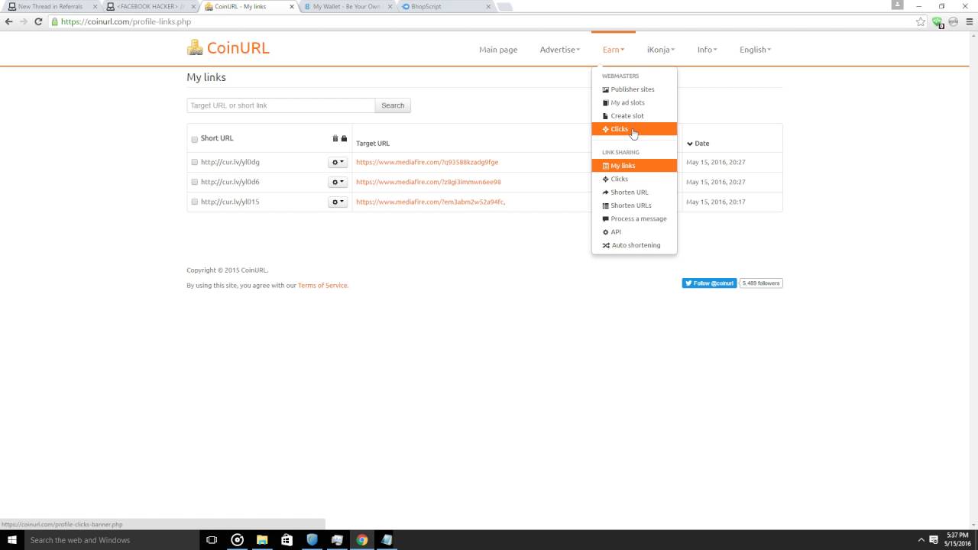Image resolution: width=978 pixels, height=550 pixels.
Task: Click the lock icon in table header
Action: pos(344,138)
